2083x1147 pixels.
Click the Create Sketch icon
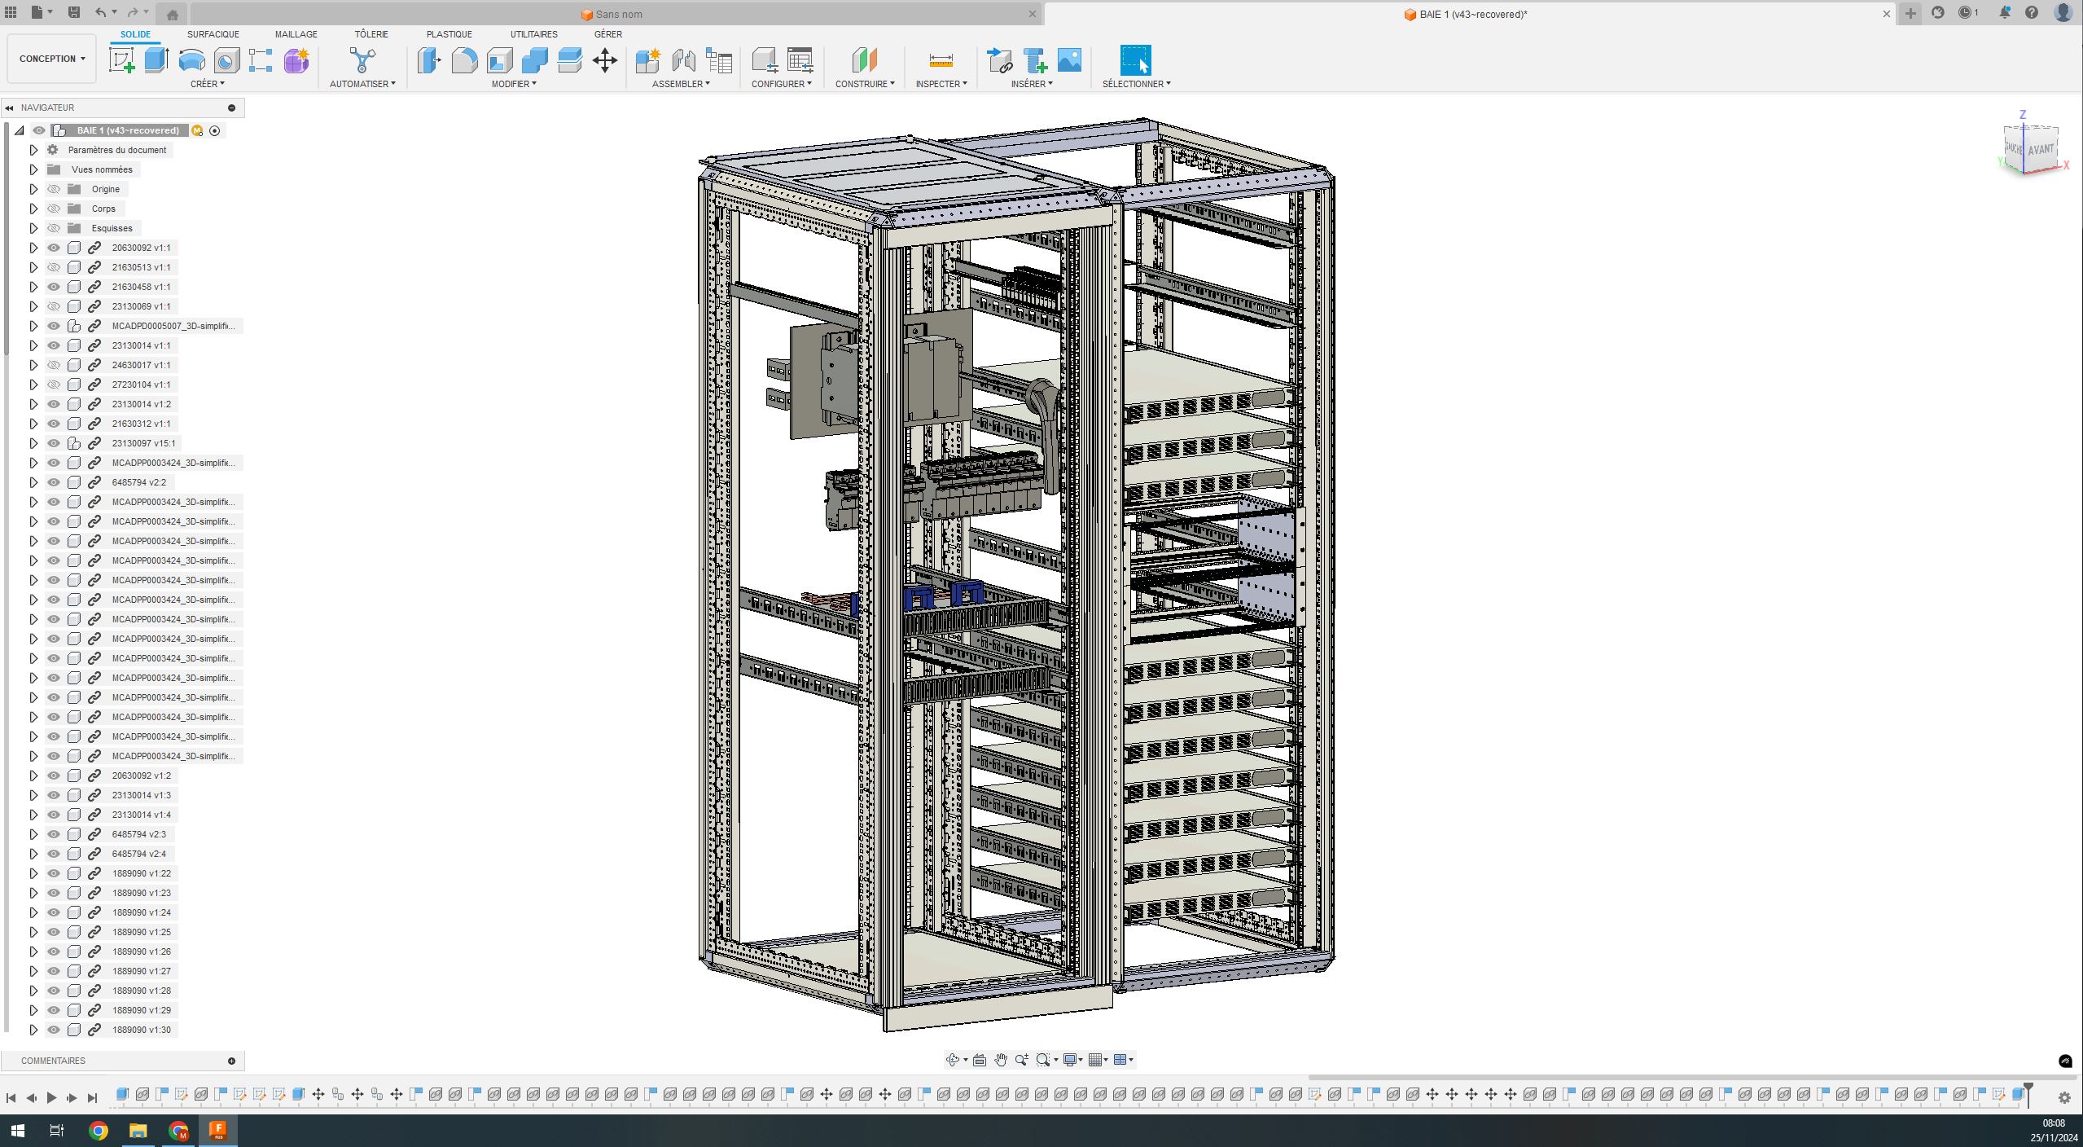122,60
